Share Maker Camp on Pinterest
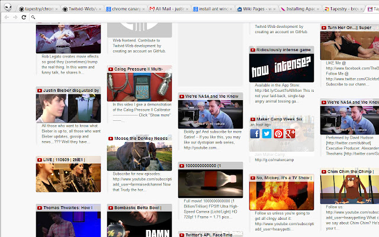Screen dimensions: 379x237 278,133
